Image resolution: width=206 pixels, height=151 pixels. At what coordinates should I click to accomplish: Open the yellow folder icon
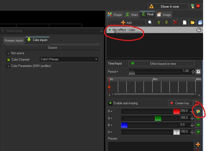(x=193, y=23)
